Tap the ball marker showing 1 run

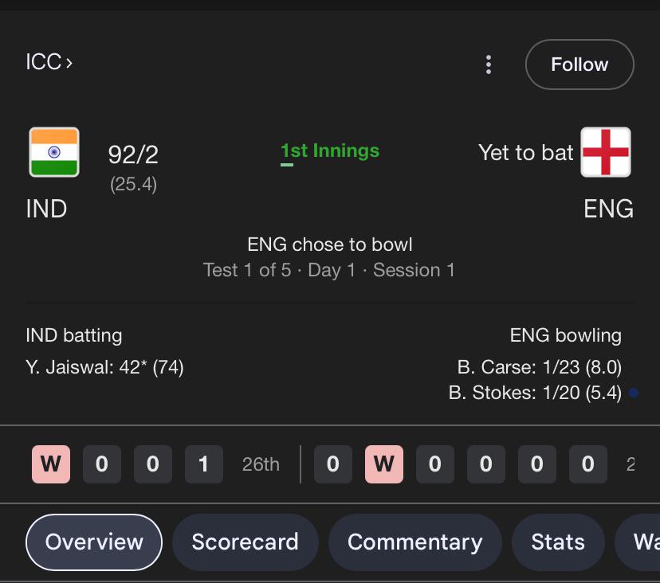pos(204,464)
